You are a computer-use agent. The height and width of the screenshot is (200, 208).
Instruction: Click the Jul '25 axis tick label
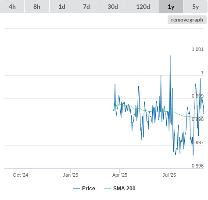[169, 175]
